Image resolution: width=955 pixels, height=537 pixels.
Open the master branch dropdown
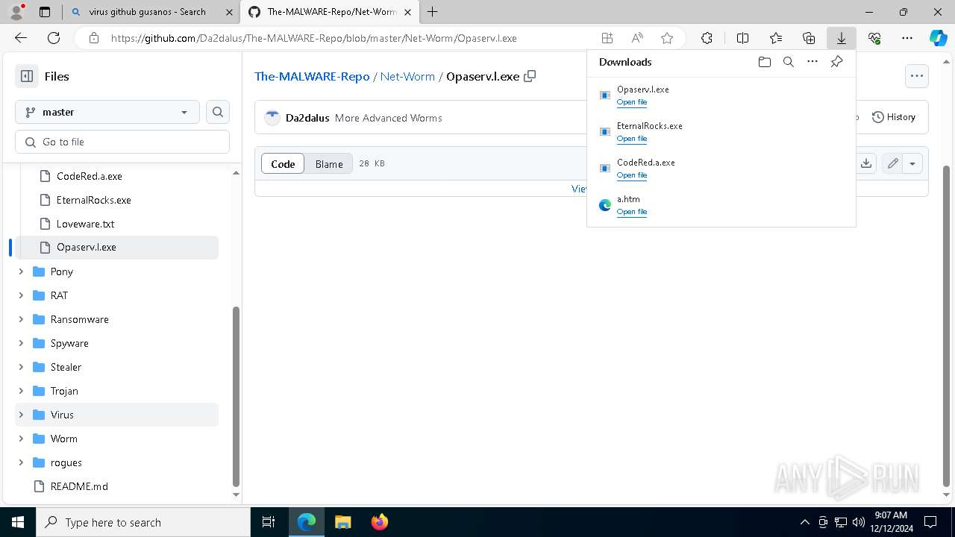tap(107, 112)
